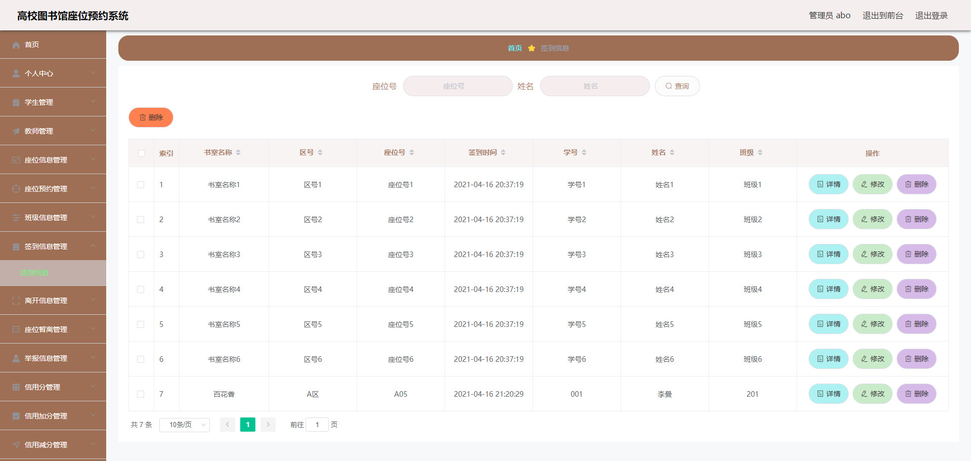Select the 签到信息 submenu item
971x461 pixels.
click(x=34, y=273)
